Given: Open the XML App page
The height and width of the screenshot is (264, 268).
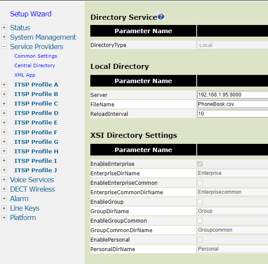Looking at the screenshot, I should [25, 75].
